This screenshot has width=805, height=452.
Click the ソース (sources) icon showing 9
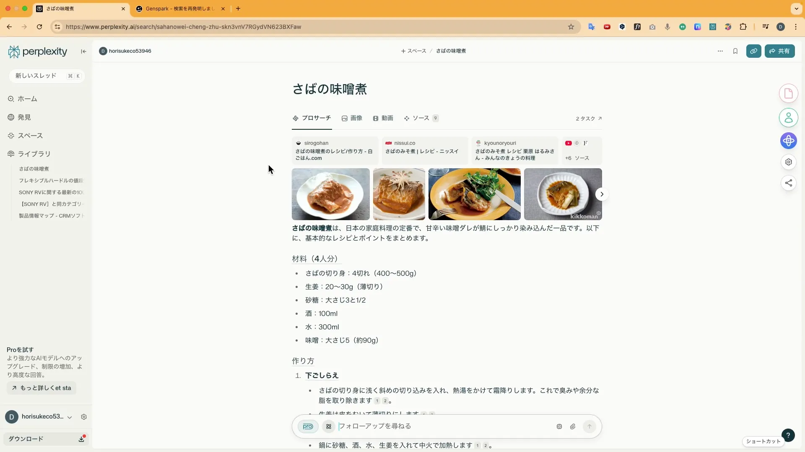[x=407, y=118]
